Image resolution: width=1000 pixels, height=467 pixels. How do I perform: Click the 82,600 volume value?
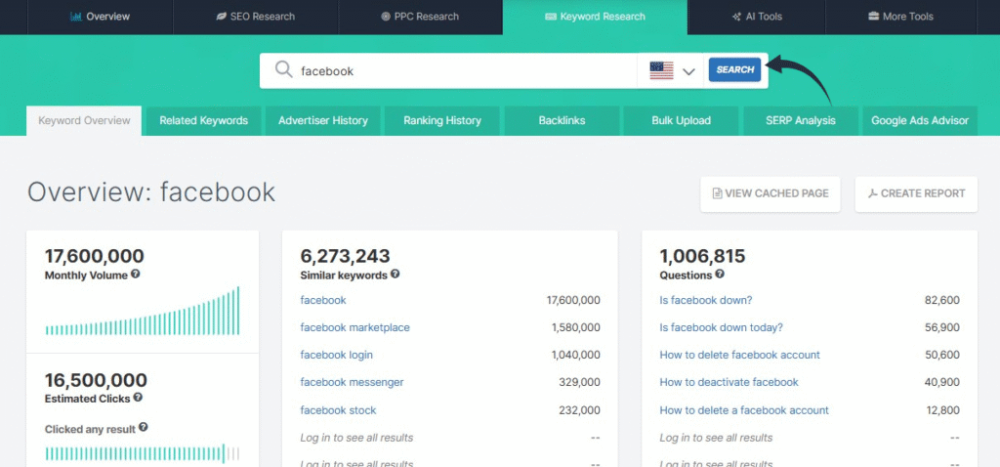pyautogui.click(x=942, y=300)
